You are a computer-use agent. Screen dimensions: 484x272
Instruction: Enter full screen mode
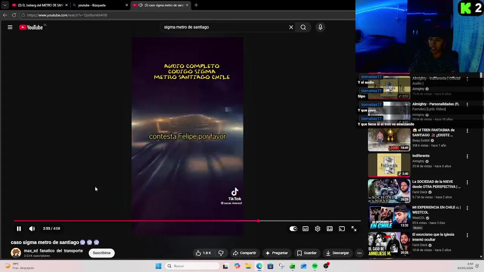[x=354, y=229]
